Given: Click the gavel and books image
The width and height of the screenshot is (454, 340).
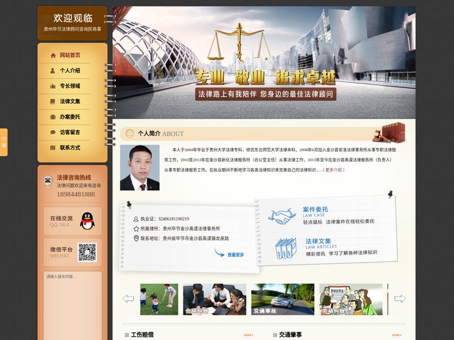Looking at the screenshot, I should coord(388,132).
